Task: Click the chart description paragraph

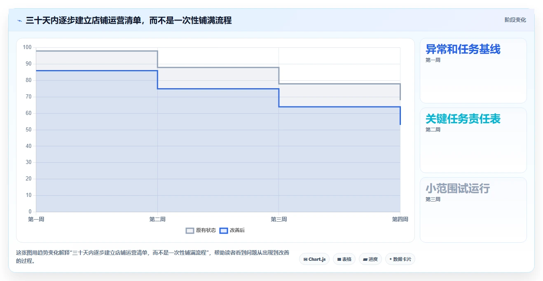Action: [x=152, y=257]
